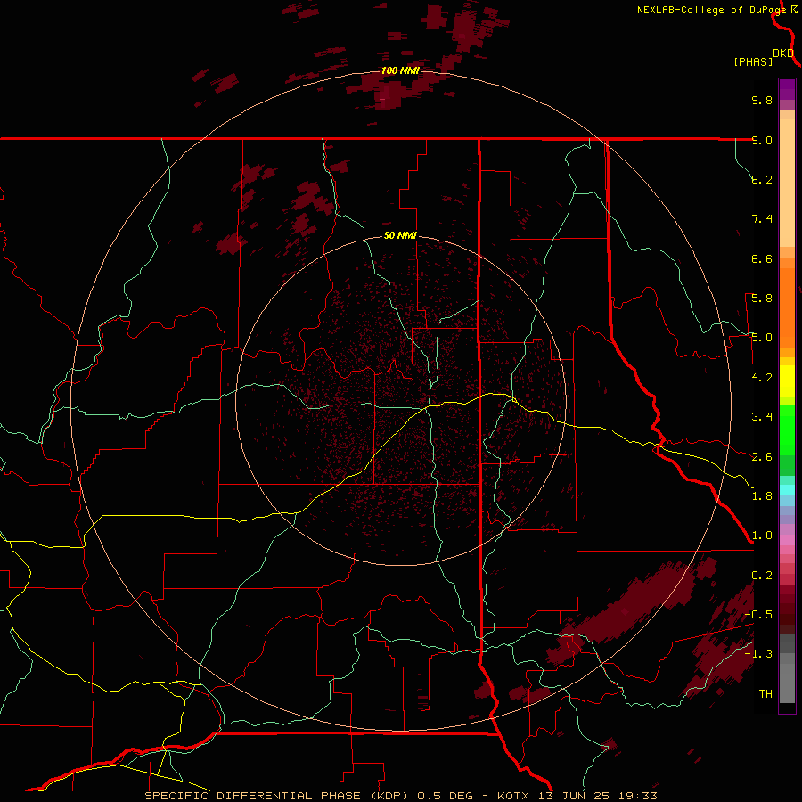Click the 50 NMI range ring label
Viewport: 802px width, 802px height.
click(x=400, y=235)
